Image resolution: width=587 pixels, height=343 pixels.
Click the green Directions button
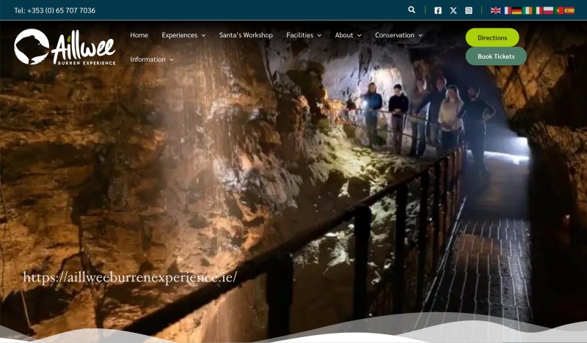492,37
